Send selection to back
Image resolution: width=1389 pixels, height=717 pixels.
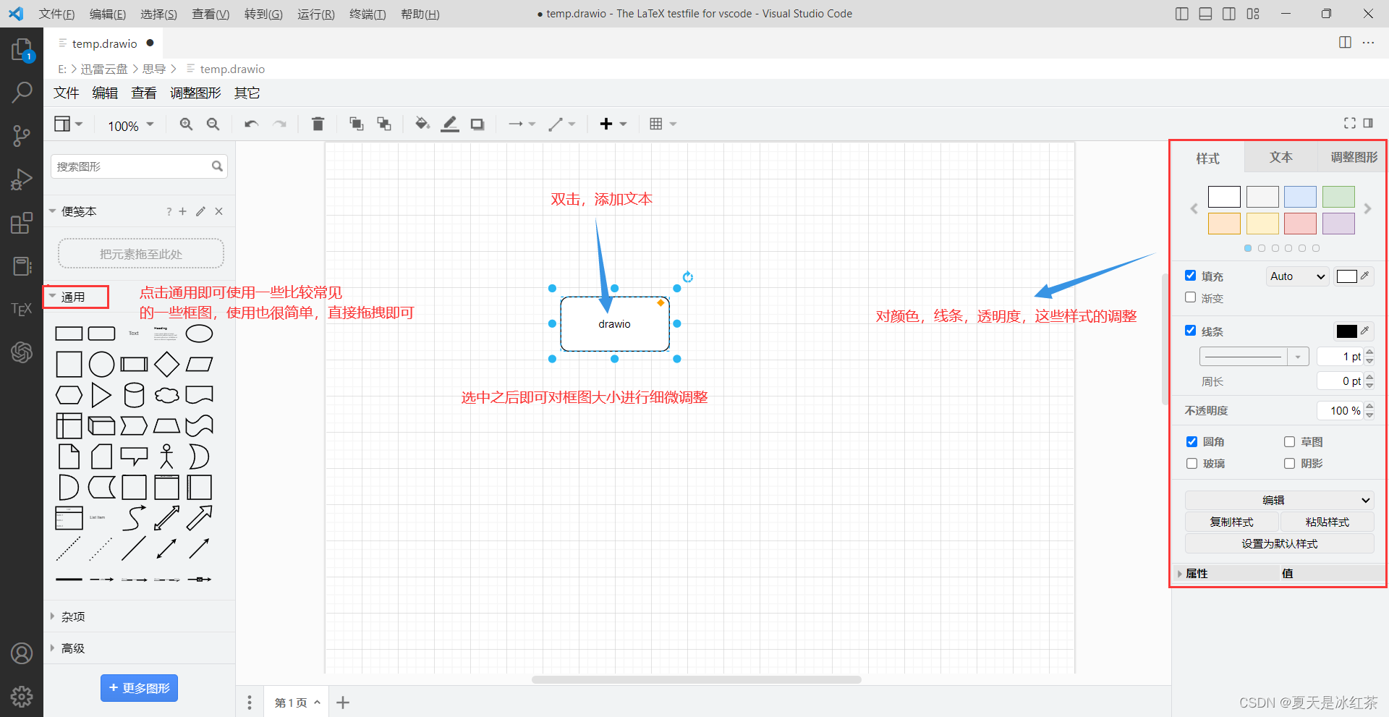click(x=384, y=124)
